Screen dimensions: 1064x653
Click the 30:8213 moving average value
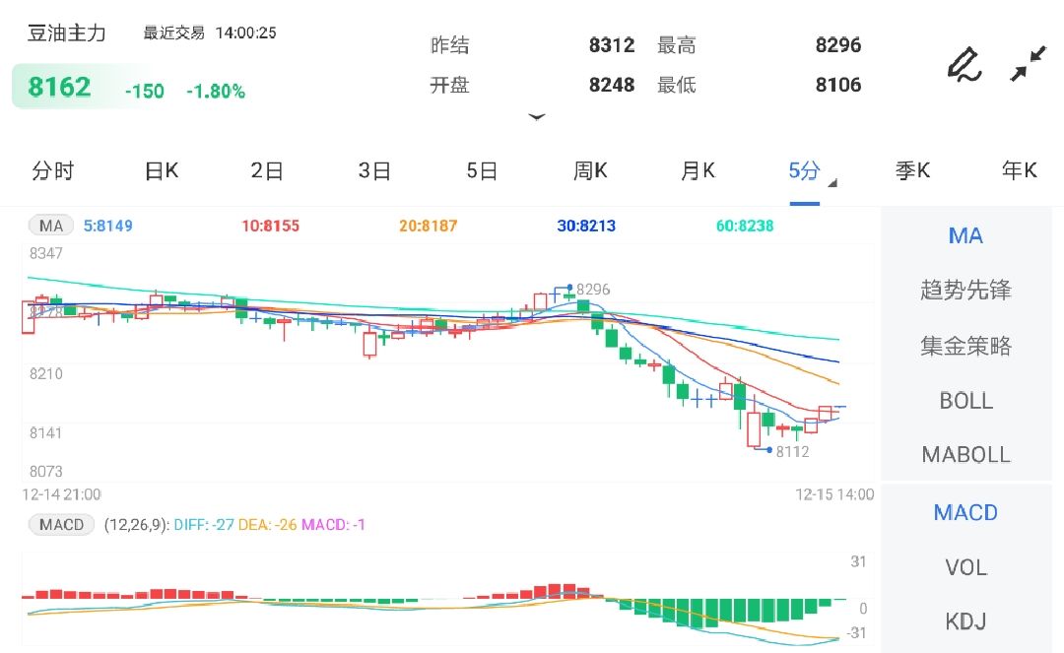click(586, 226)
